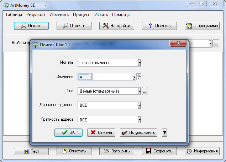Expand the Тип data type dropdown
Viewport: 226px width, 162px height.
pyautogui.click(x=140, y=91)
